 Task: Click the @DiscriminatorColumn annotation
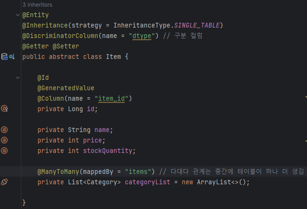(60, 36)
